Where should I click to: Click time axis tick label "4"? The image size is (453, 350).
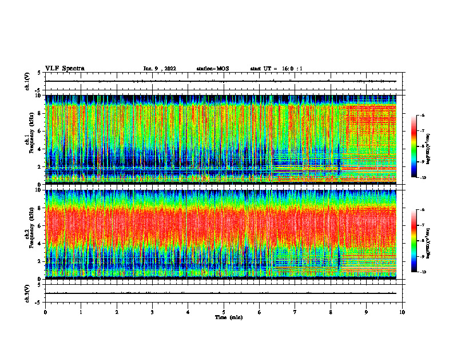[188, 312]
